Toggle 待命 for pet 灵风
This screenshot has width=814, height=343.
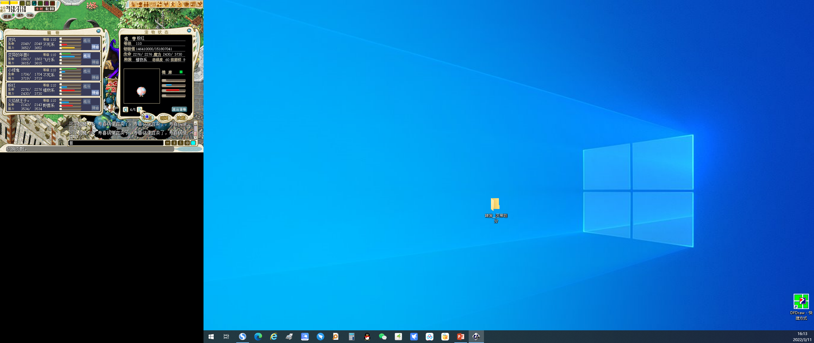tap(95, 47)
